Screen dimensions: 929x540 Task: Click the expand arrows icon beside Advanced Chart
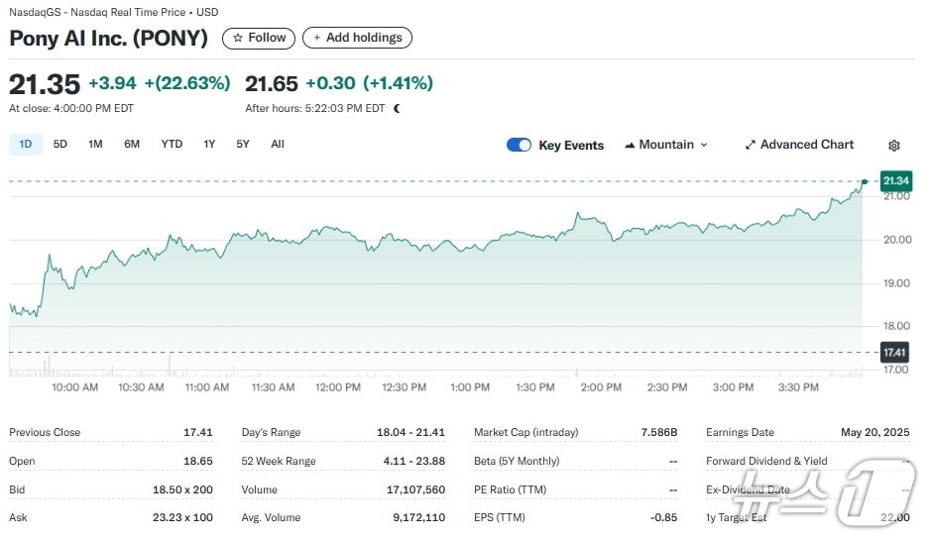(751, 145)
